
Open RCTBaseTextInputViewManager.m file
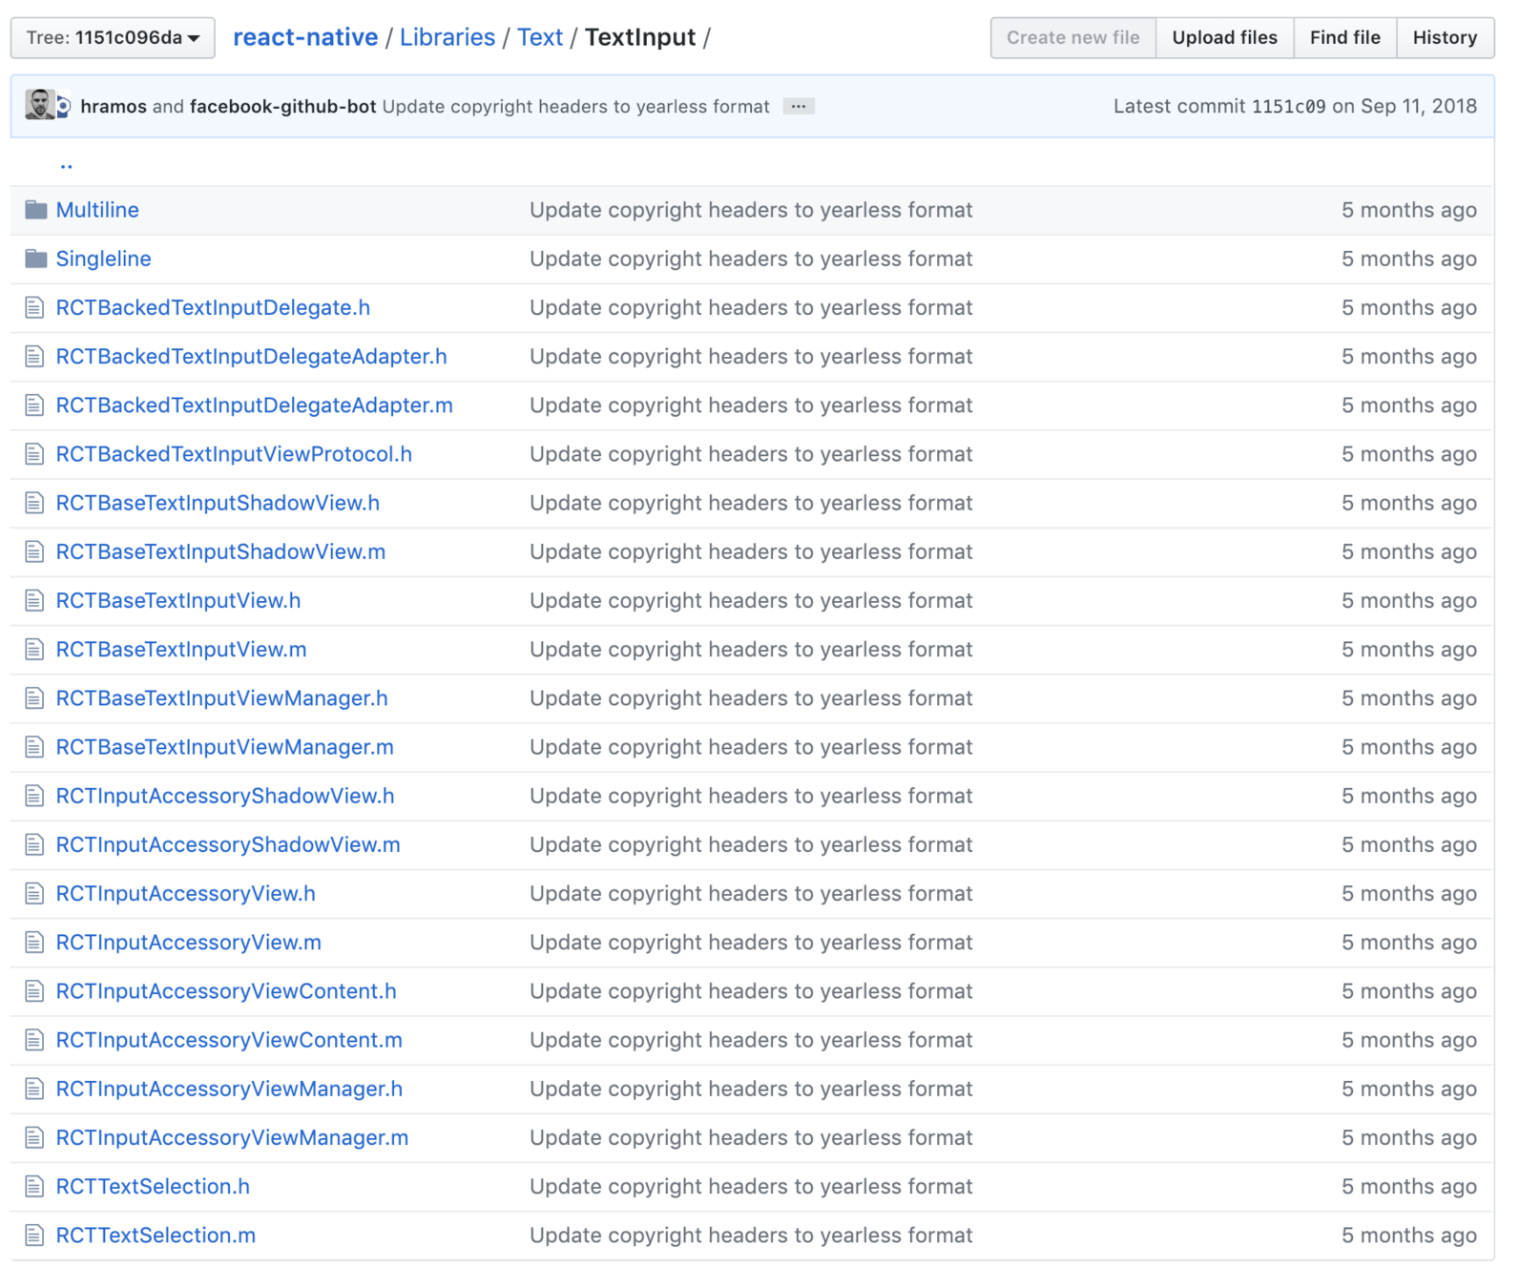click(224, 747)
